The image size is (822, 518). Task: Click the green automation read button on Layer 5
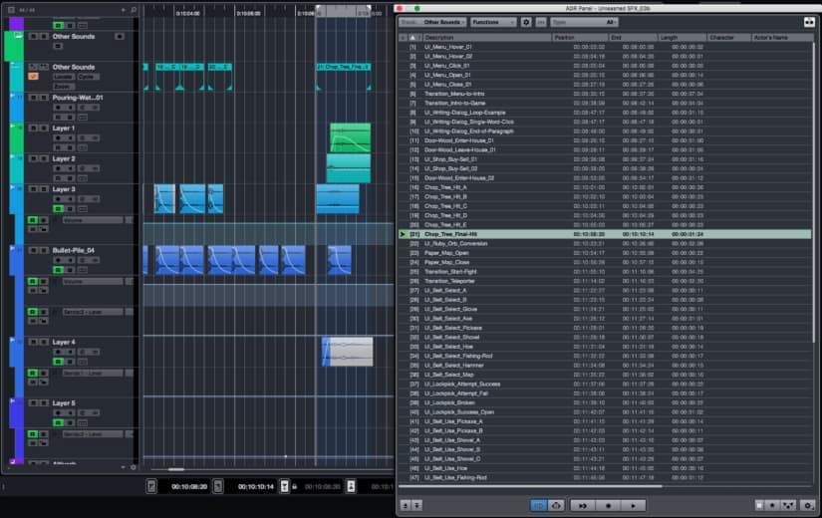pos(58,422)
